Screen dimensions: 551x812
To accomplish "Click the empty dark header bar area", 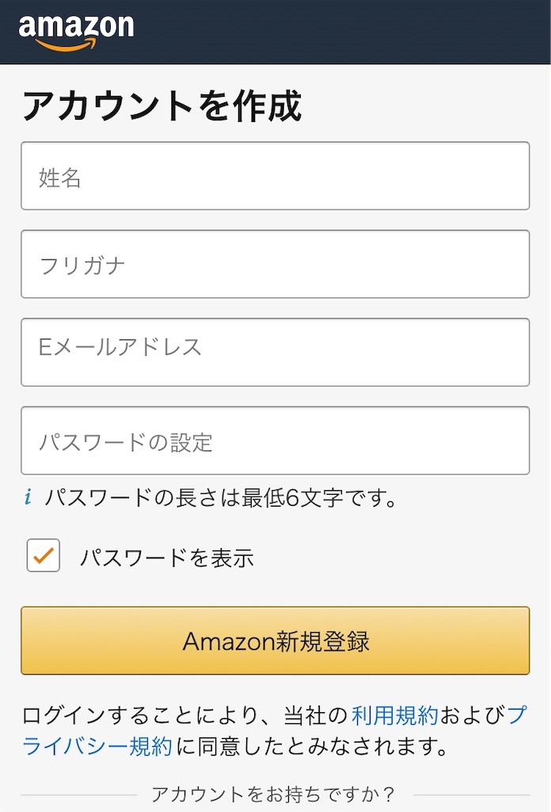I will coord(341,32).
